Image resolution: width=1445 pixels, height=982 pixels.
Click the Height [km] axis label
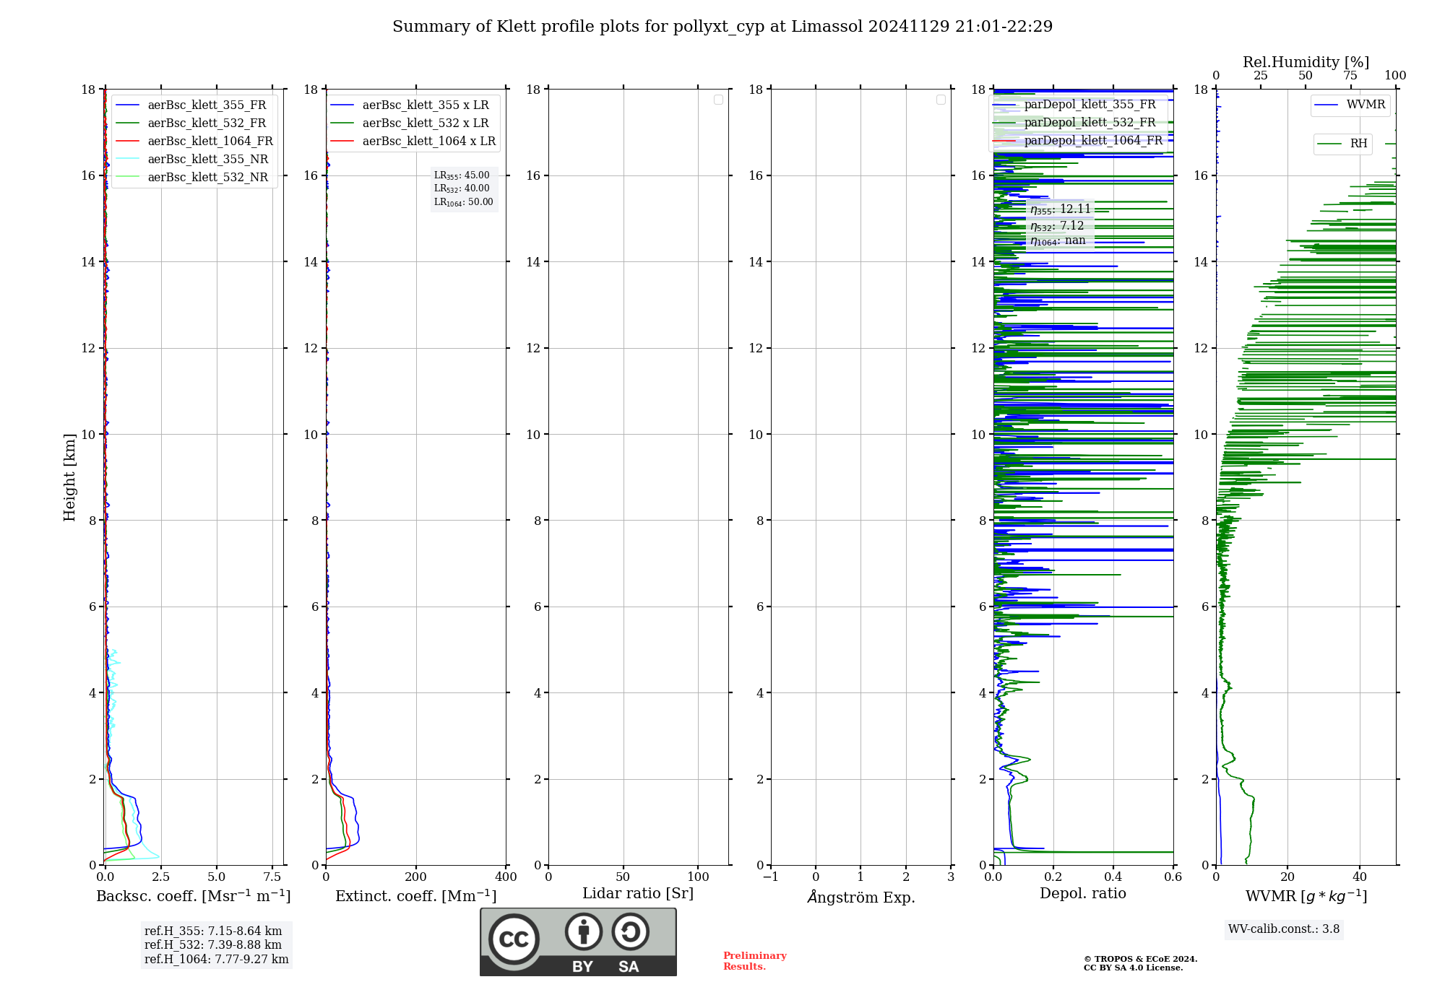69,477
